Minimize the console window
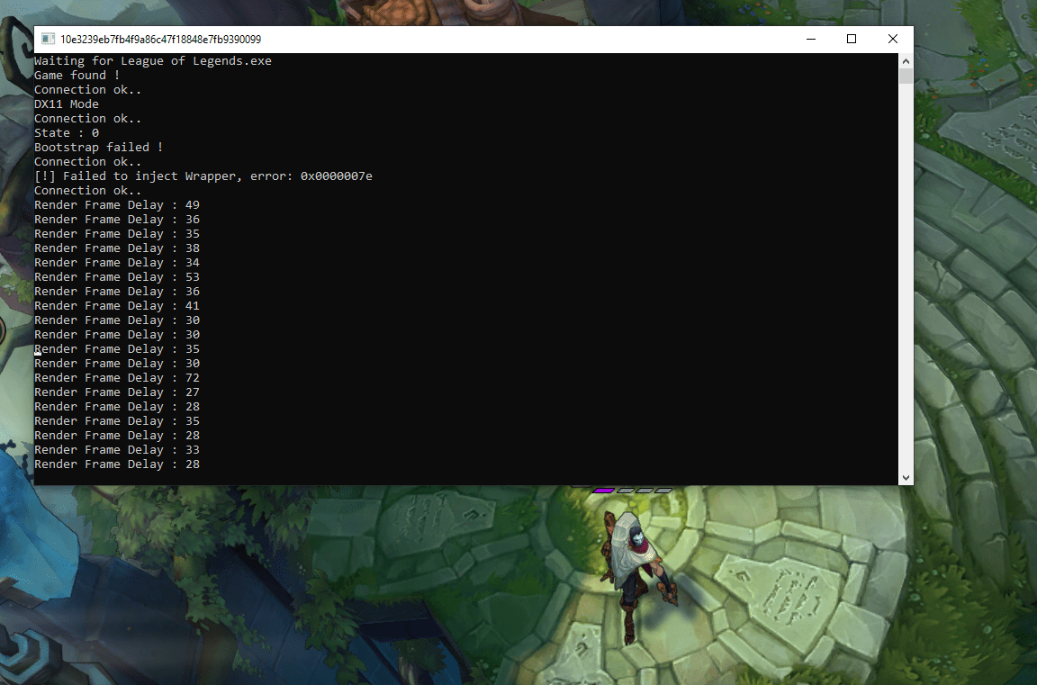1037x685 pixels. click(811, 39)
